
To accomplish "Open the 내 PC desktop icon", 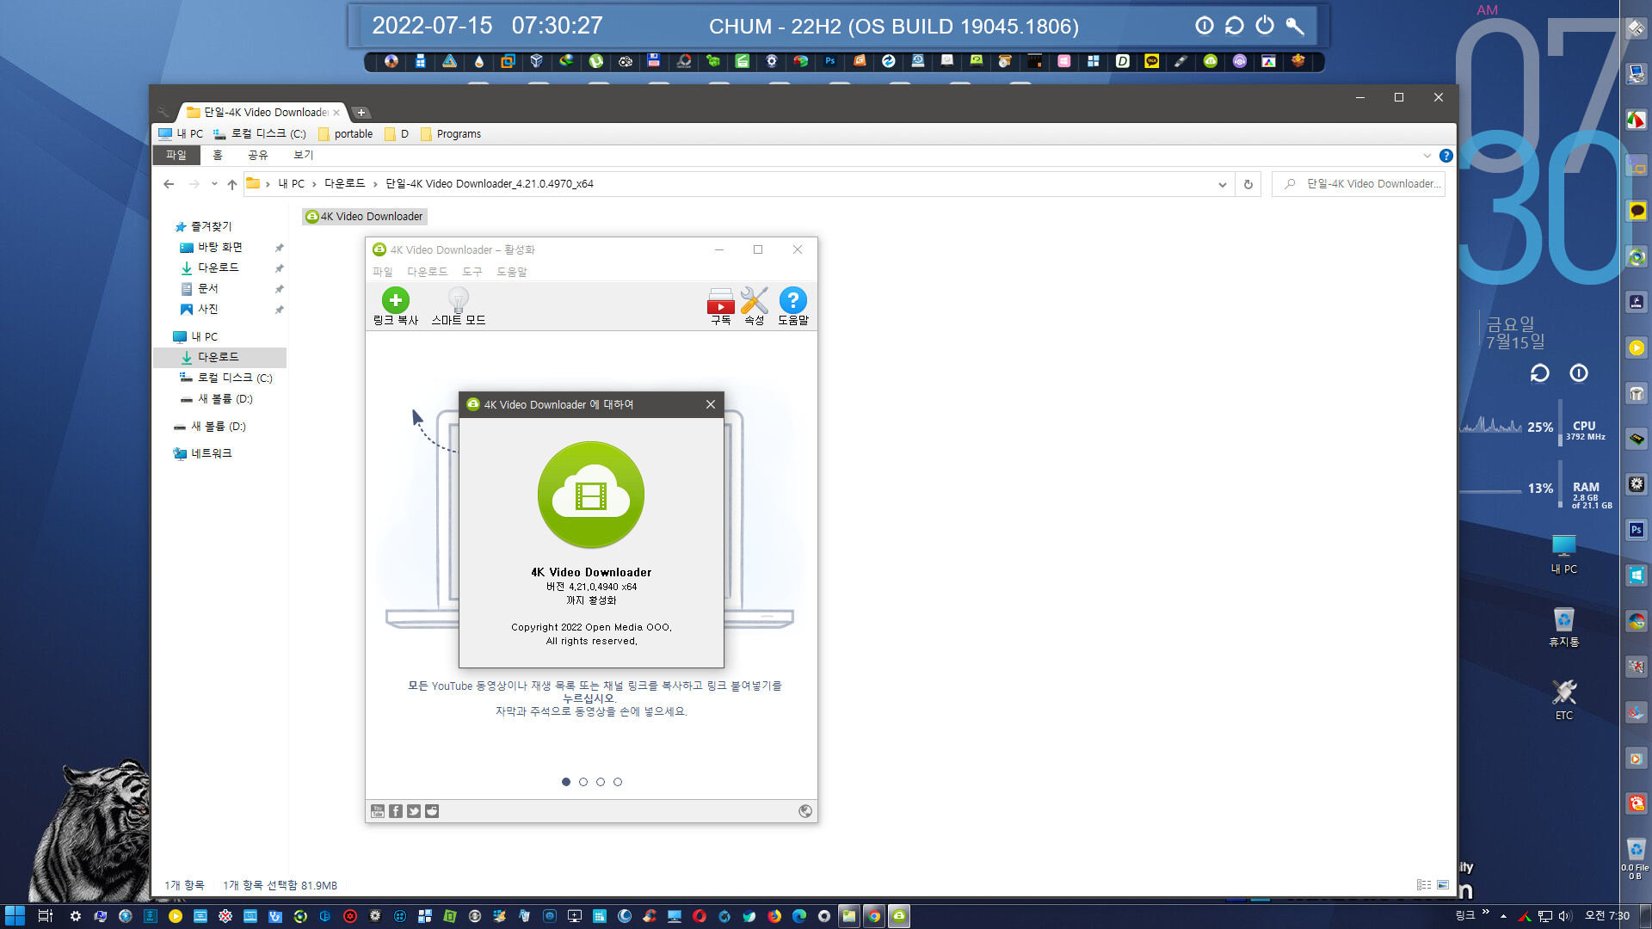I will [x=1564, y=554].
